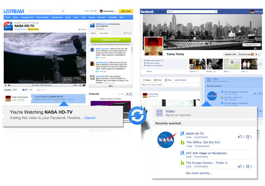
Task: Open the Gaming category
Action: [x=92, y=17]
